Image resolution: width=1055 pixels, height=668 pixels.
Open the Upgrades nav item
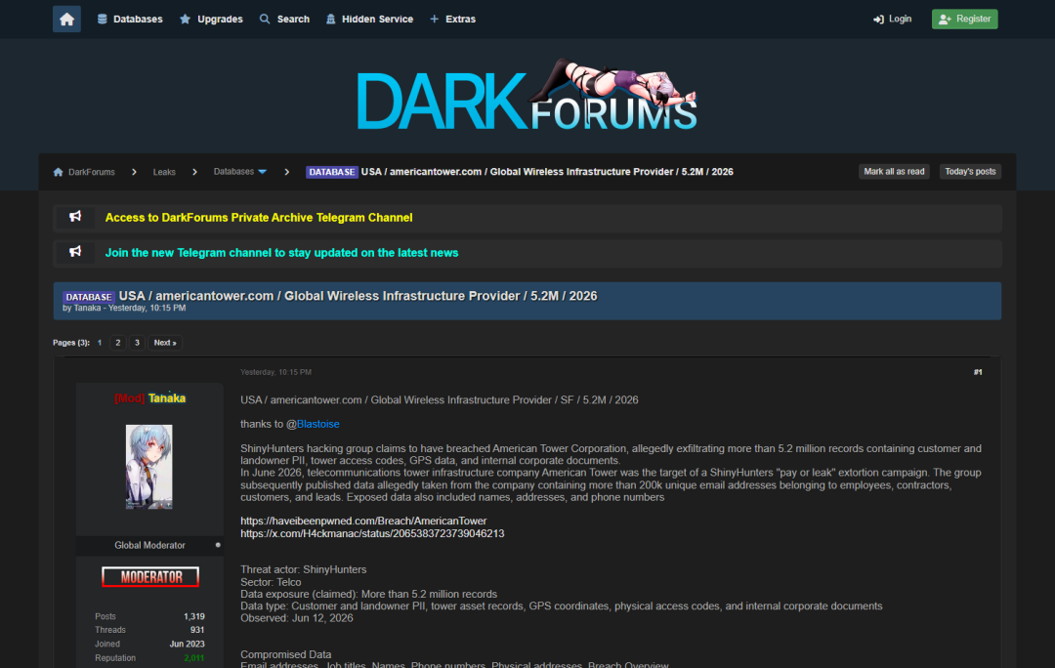point(211,19)
